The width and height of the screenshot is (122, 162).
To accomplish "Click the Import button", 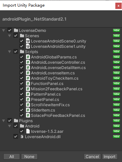I will [x=110, y=157].
